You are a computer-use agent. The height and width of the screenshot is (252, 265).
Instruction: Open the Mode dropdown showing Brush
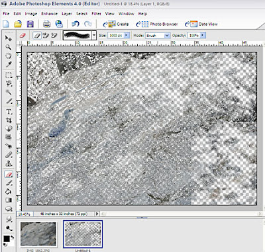(x=158, y=36)
